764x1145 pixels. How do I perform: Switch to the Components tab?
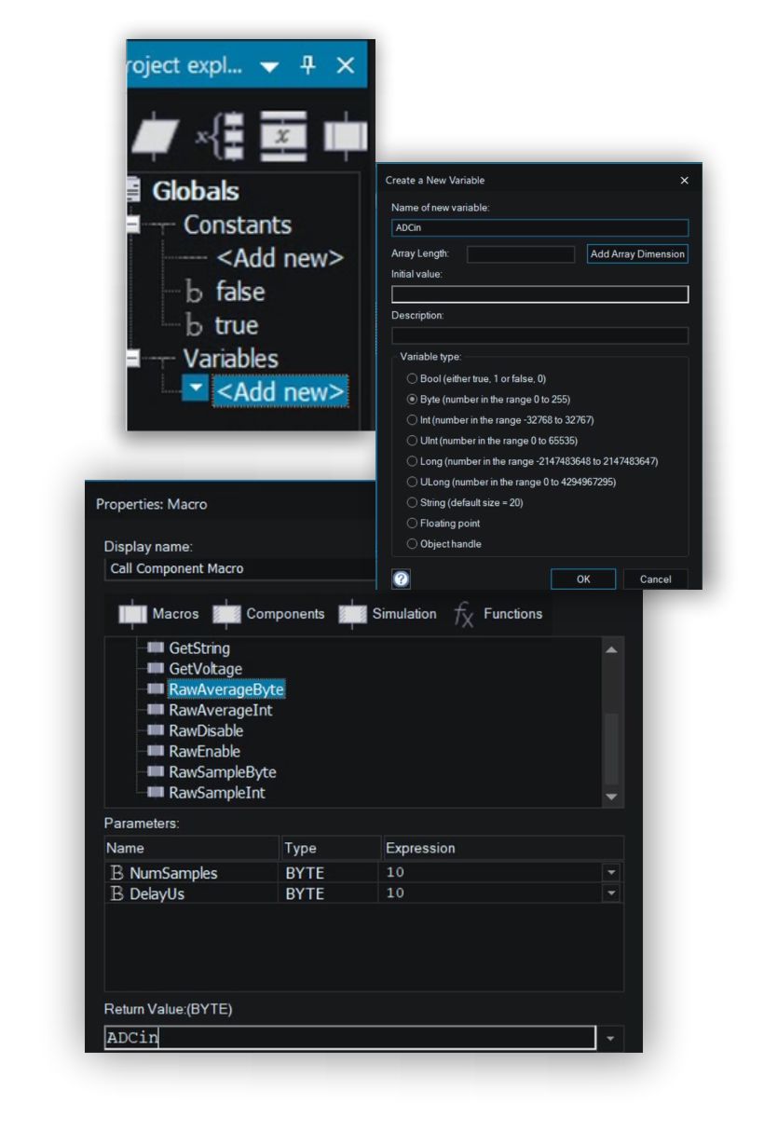tap(270, 614)
